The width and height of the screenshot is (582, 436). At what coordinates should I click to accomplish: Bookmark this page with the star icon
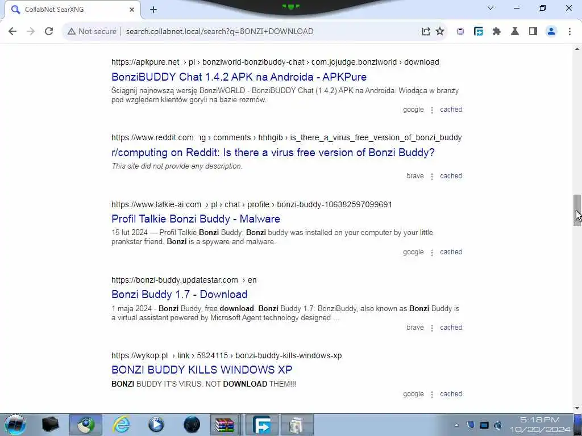coord(440,32)
